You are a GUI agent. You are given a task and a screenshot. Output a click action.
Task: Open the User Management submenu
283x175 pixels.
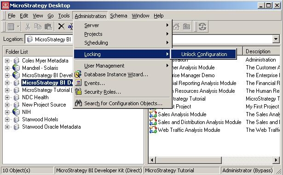(122, 66)
